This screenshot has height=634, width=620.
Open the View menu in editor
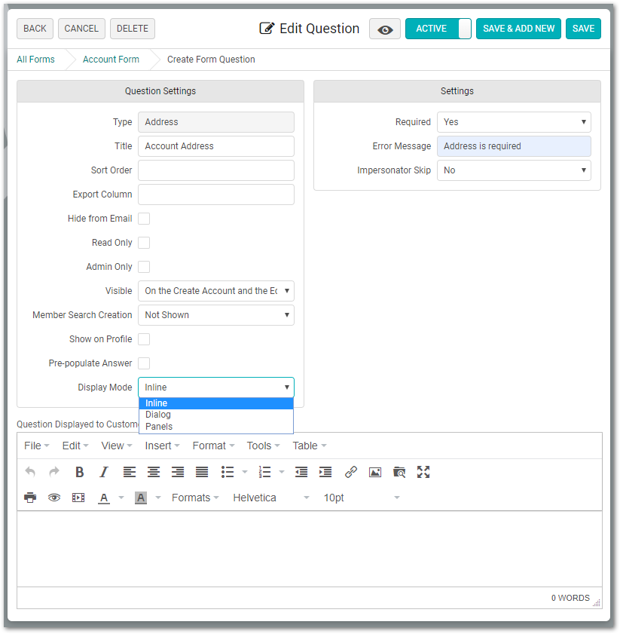(117, 446)
